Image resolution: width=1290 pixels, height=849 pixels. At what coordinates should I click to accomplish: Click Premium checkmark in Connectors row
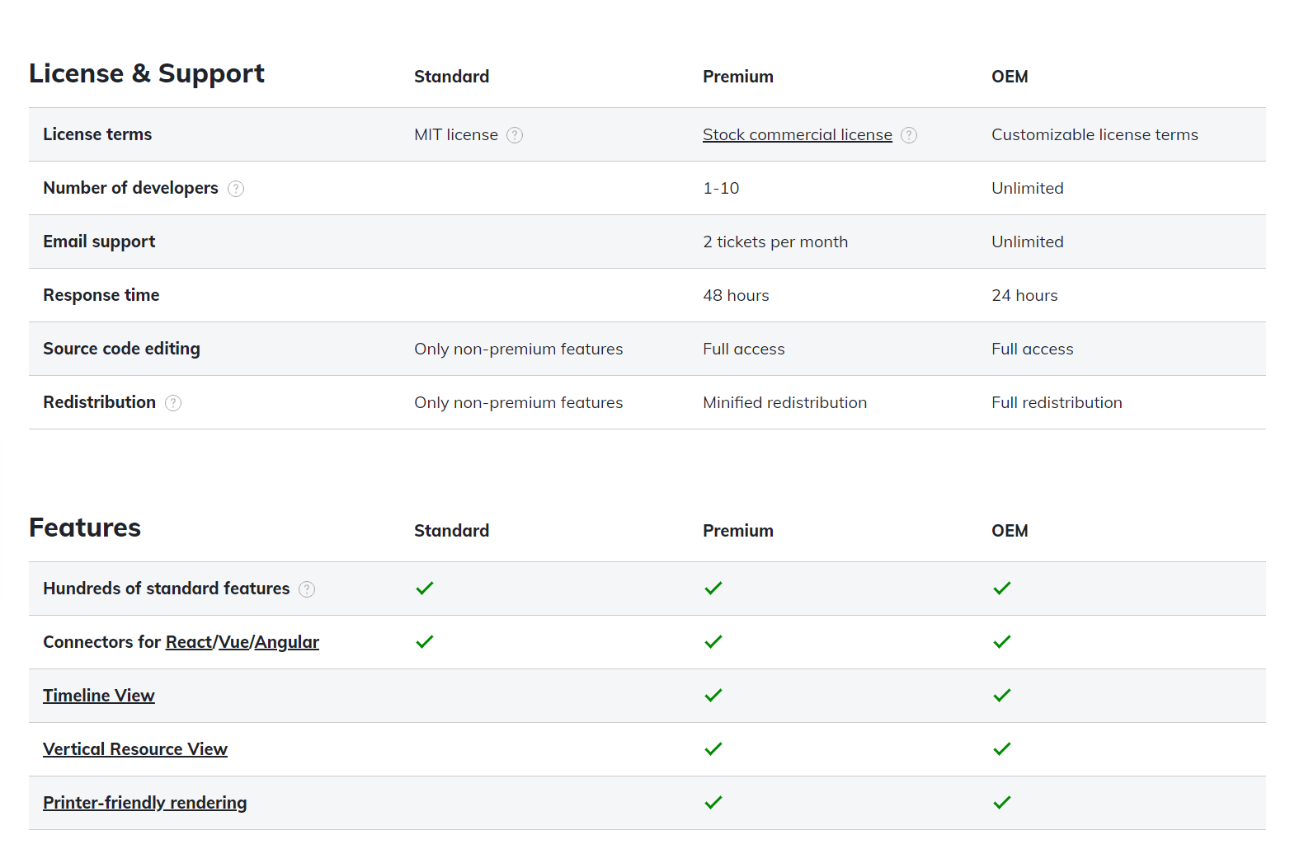(x=713, y=642)
